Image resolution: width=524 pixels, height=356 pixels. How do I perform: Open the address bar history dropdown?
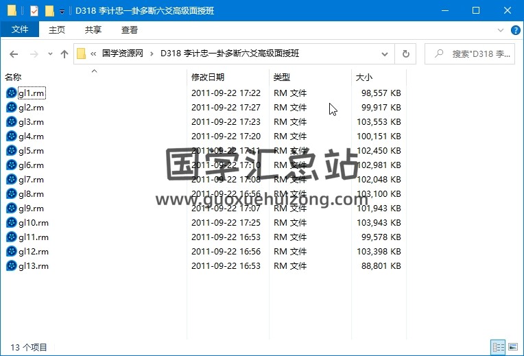pos(388,54)
